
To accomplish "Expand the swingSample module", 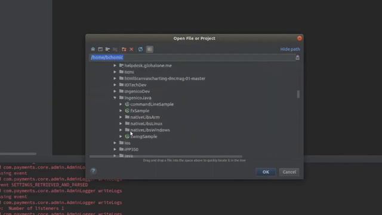I will pyautogui.click(x=121, y=137).
